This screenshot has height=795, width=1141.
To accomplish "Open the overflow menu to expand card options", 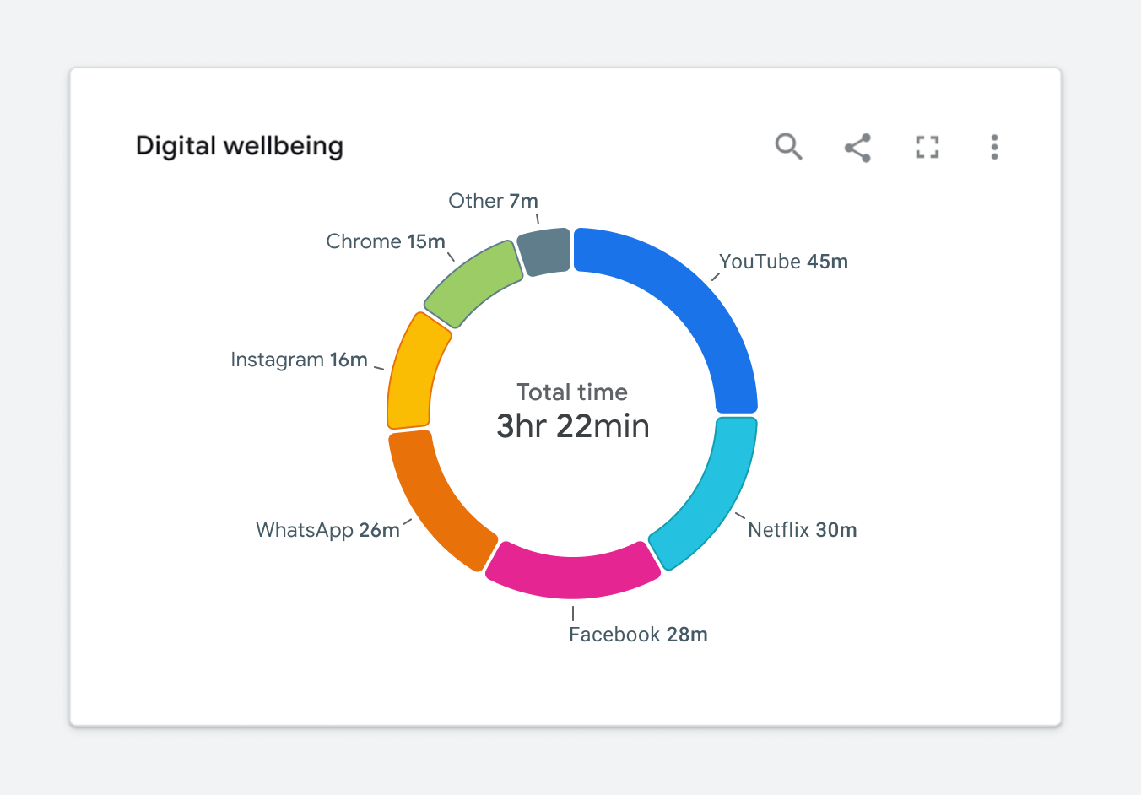I will coord(994,147).
